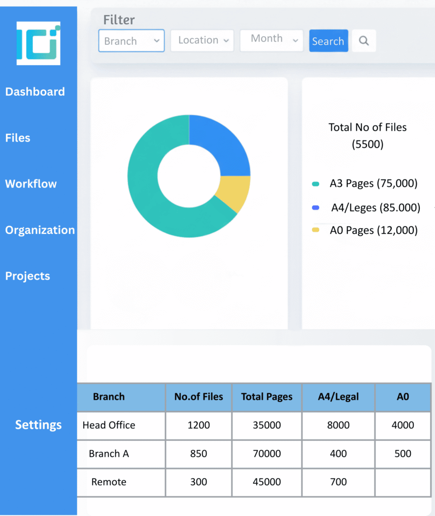435x516 pixels.
Task: Open the Organization menu item
Action: coord(40,230)
